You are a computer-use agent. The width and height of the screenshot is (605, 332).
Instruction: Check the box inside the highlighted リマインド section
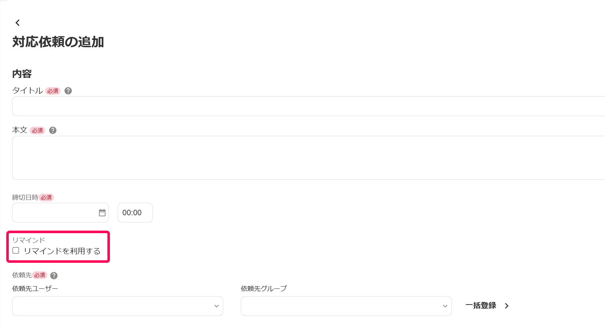tap(15, 250)
